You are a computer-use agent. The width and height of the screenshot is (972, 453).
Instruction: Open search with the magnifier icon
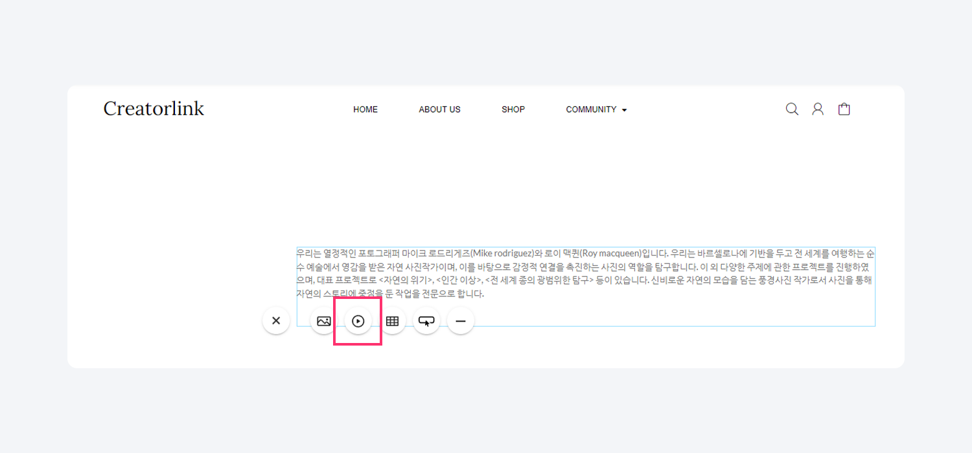tap(792, 109)
